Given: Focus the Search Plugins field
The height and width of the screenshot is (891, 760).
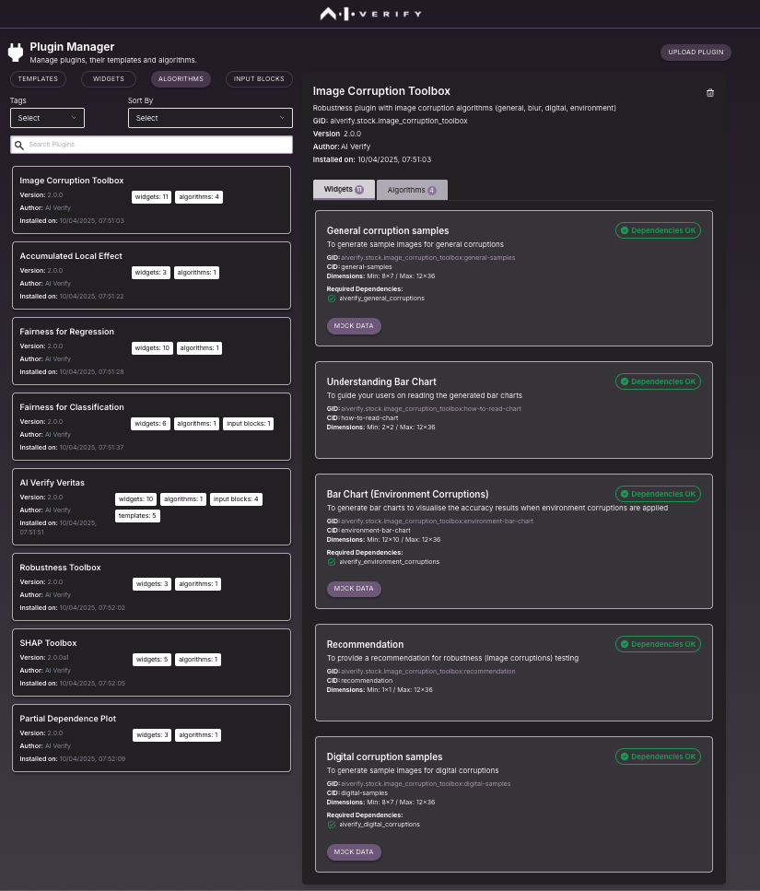Looking at the screenshot, I should [151, 145].
